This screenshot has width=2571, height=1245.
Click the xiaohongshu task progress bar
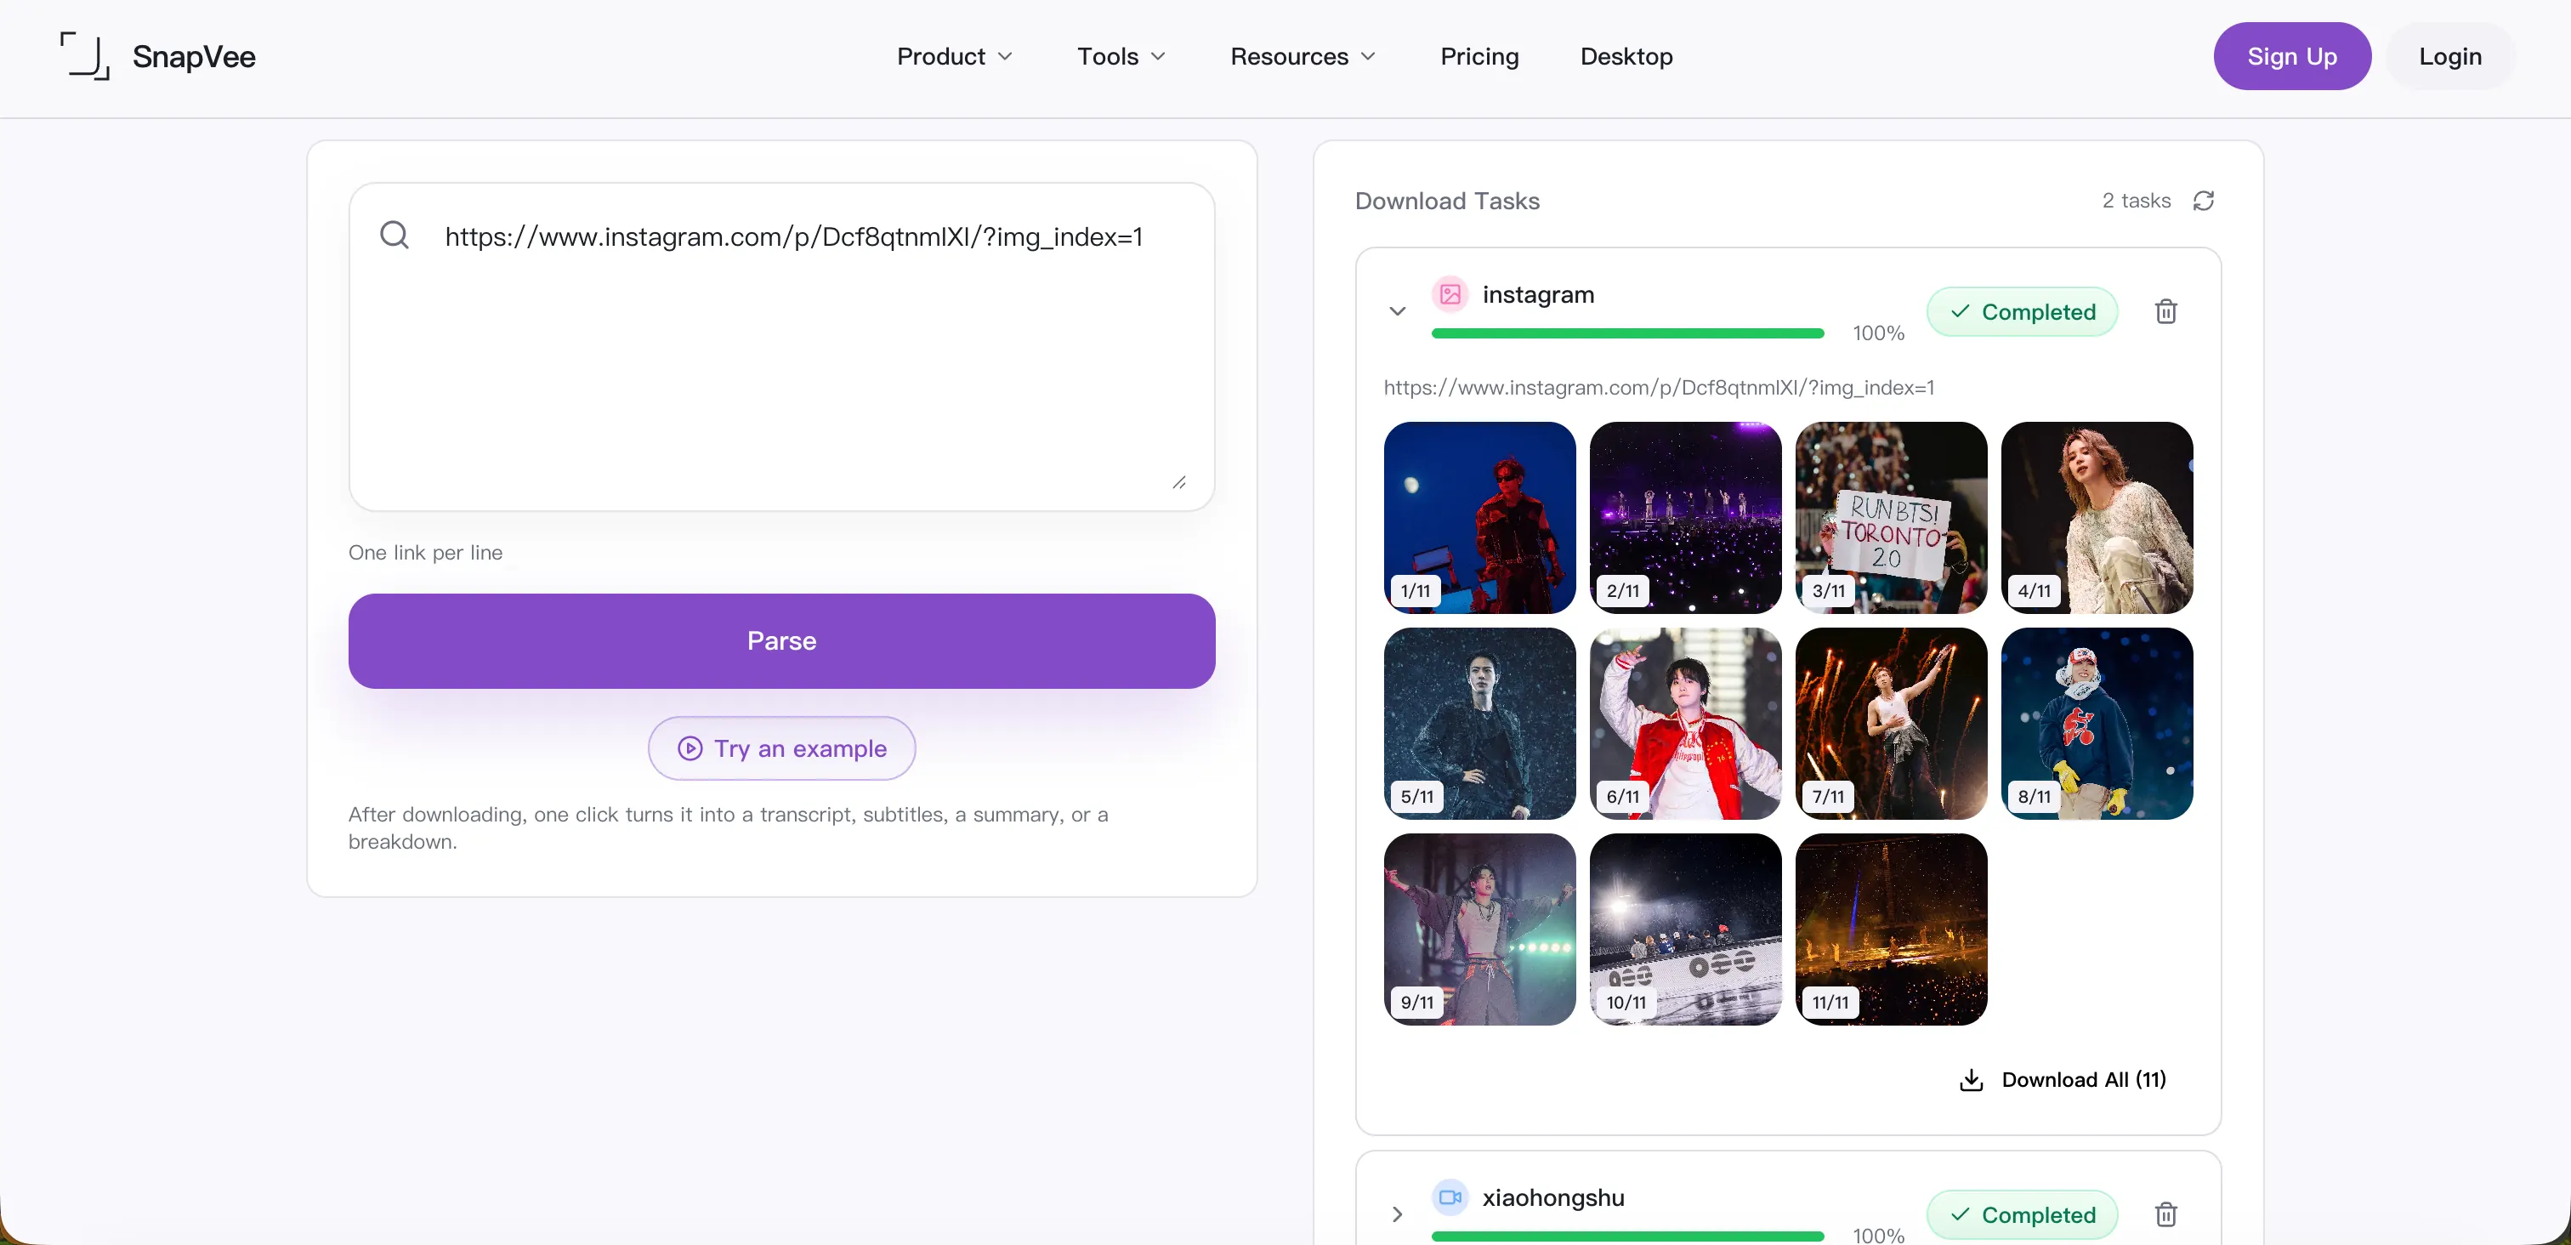pos(1626,1236)
